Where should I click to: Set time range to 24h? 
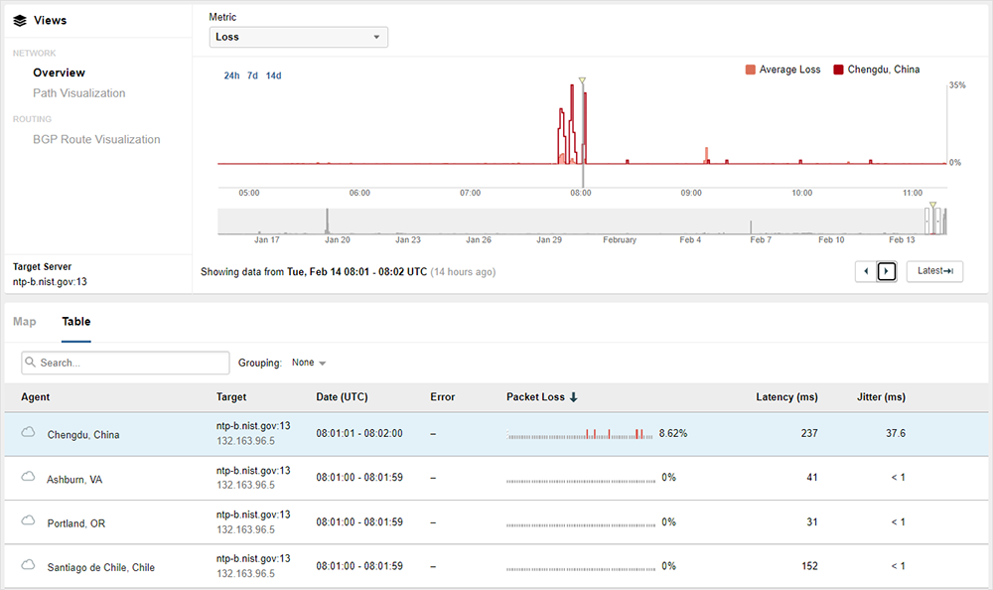pos(231,75)
